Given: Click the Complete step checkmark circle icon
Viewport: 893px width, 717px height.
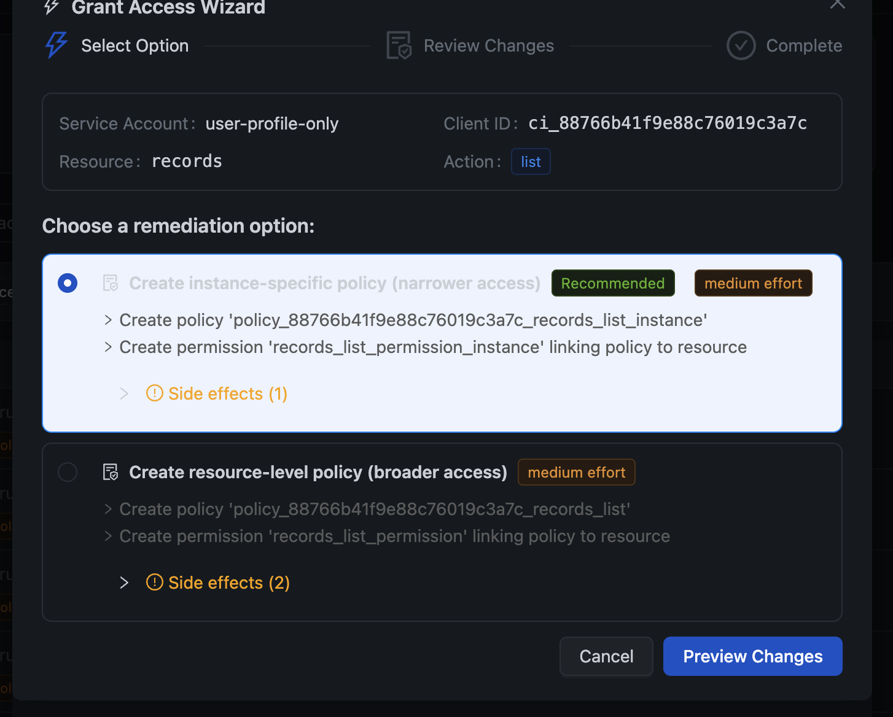Looking at the screenshot, I should pyautogui.click(x=741, y=45).
